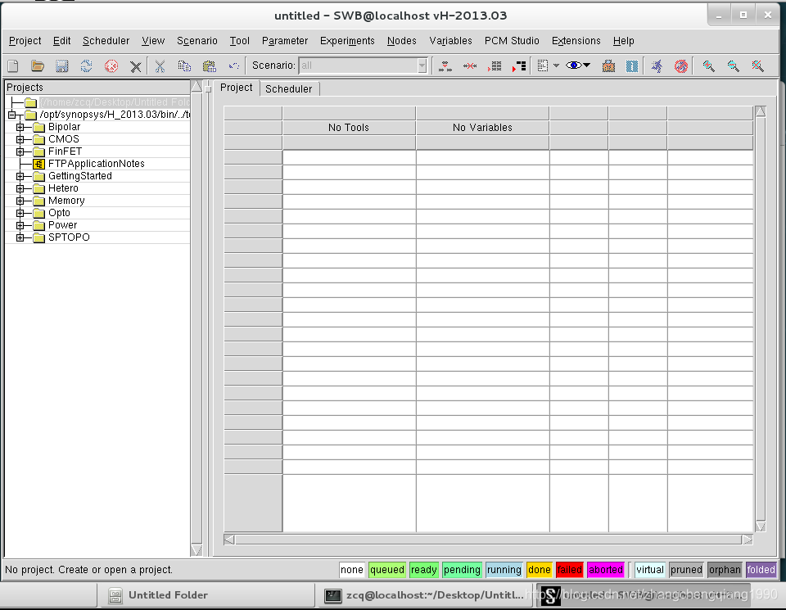The image size is (786, 610).
Task: Select the Project tab
Action: pyautogui.click(x=236, y=88)
